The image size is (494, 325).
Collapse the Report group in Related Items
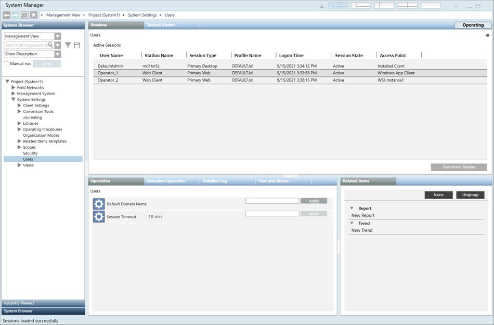(x=352, y=209)
